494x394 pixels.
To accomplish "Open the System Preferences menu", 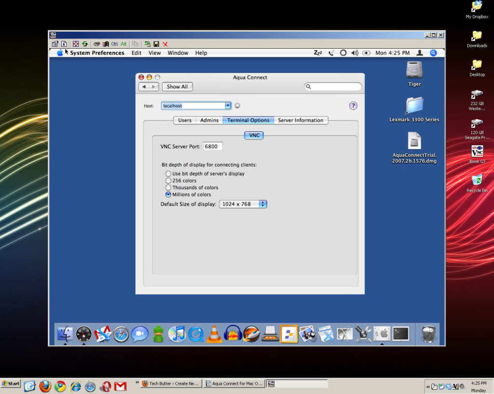I will (97, 53).
